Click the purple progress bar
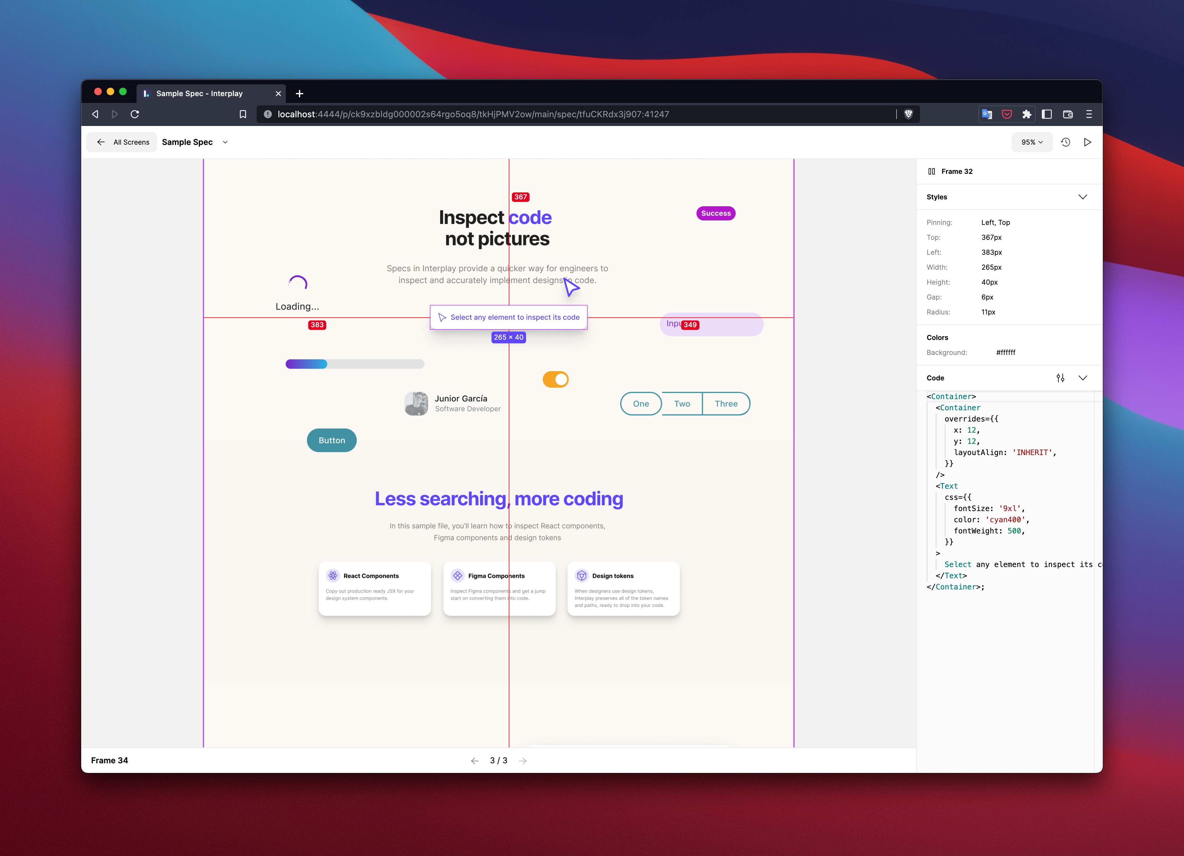 tap(354, 364)
